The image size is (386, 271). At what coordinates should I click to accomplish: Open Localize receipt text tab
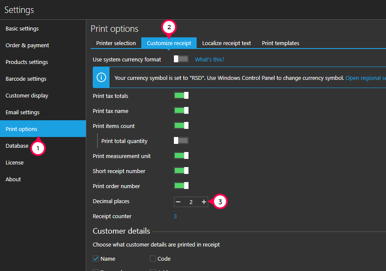pos(226,43)
